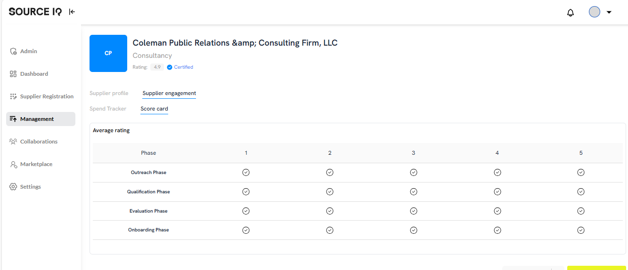Screen dimensions: 628x270
Task: Click the Dashboard grid icon
Action: 13,74
